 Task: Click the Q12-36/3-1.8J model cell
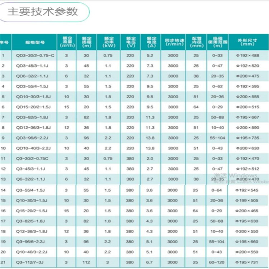tap(32, 231)
